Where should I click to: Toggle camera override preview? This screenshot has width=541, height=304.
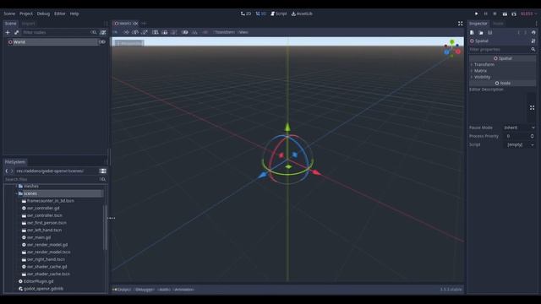[205, 32]
